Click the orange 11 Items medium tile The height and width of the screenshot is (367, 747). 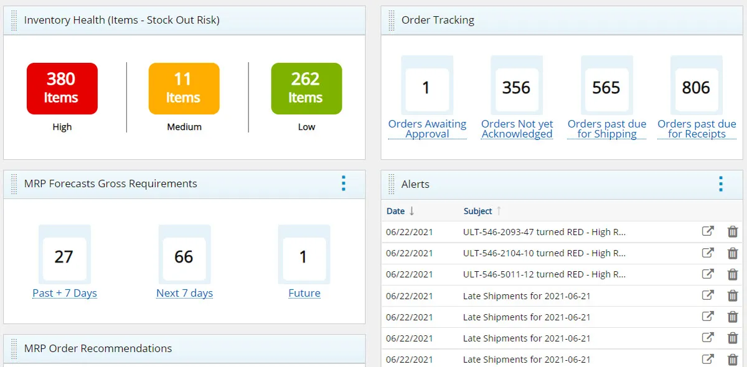tap(184, 88)
